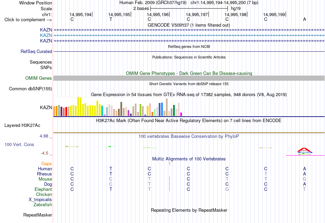Viewport: 325px width, 223px height.
Task: Open the 100 Vert. Cons label
Action: tap(19, 144)
